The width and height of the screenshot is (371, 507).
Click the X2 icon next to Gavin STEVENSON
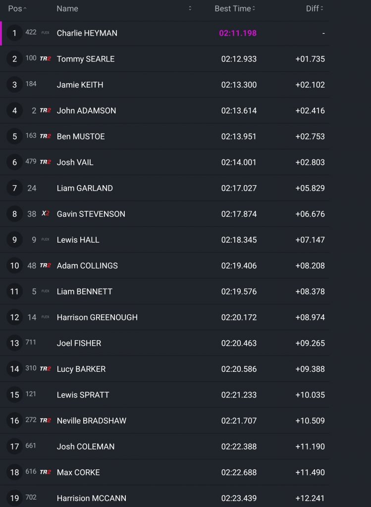tap(45, 214)
